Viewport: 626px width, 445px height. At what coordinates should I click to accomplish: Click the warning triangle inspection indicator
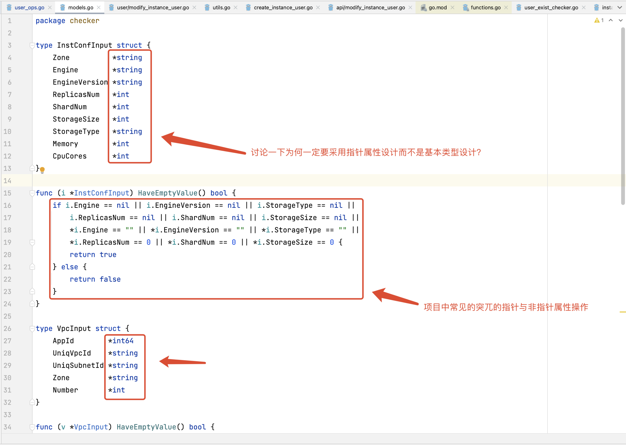pyautogui.click(x=597, y=21)
